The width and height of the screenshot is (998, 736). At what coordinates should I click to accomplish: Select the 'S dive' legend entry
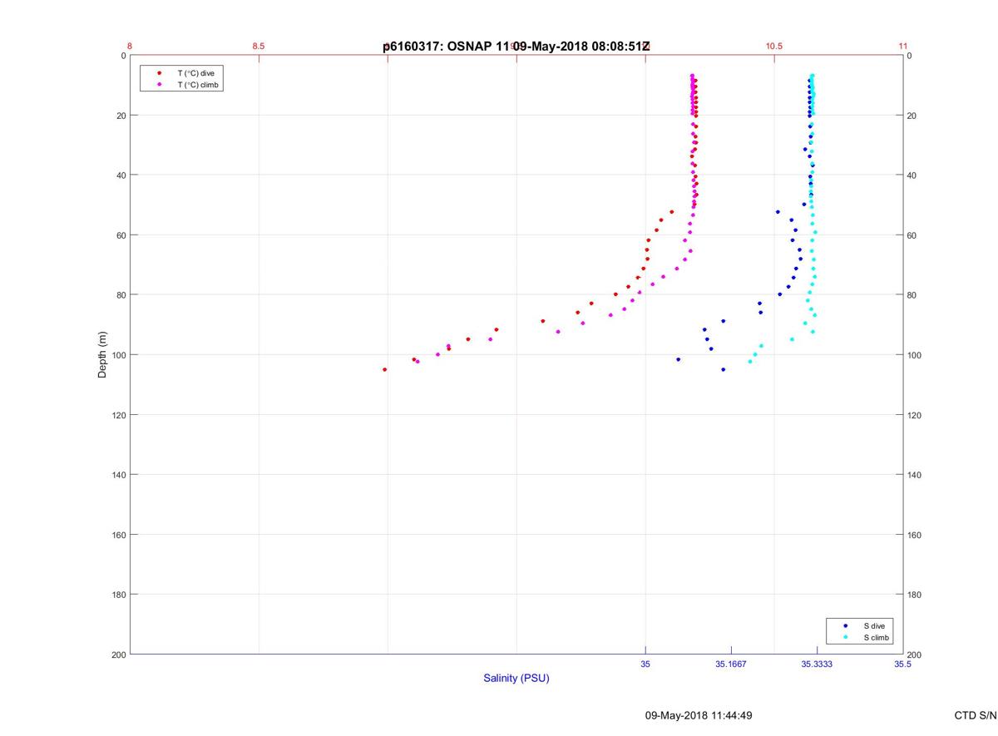coord(875,625)
